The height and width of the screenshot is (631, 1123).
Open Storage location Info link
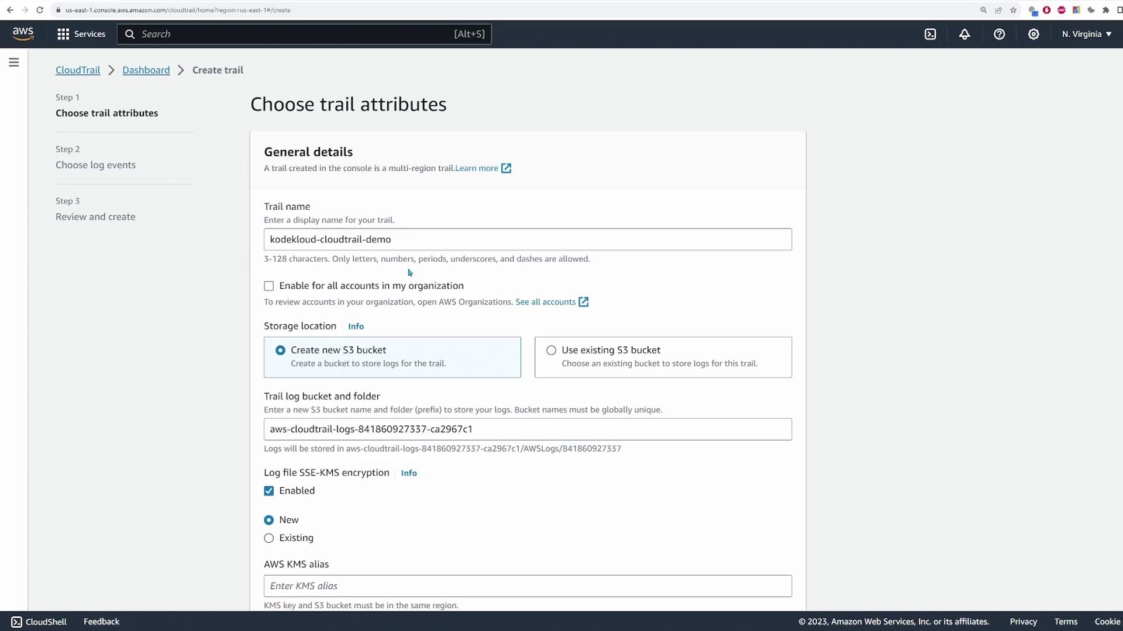click(356, 327)
